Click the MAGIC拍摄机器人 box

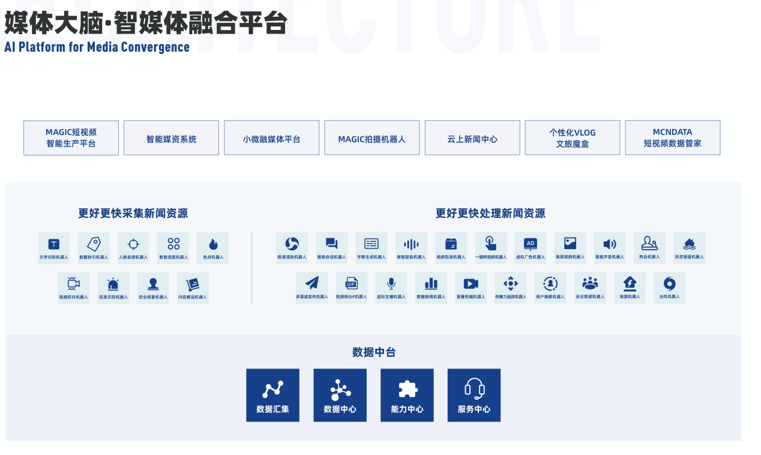(371, 138)
